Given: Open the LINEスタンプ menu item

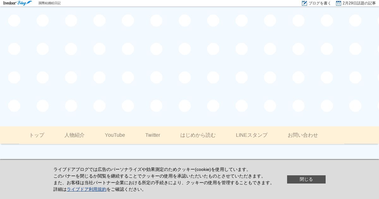Looking at the screenshot, I should click(252, 135).
